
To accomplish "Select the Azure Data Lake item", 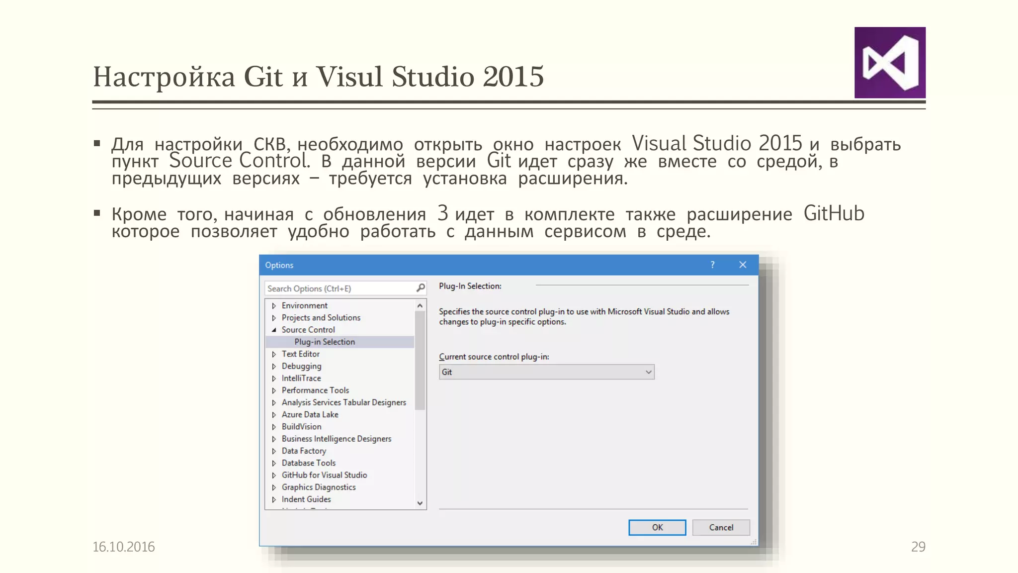I will coord(310,414).
